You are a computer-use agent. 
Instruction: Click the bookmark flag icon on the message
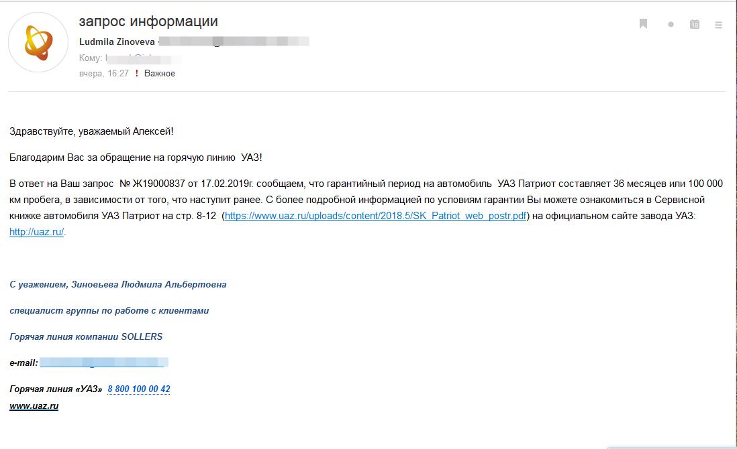click(x=644, y=24)
